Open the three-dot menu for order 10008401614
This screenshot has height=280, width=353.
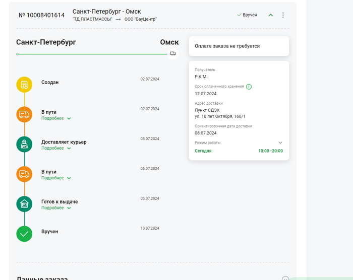(283, 15)
